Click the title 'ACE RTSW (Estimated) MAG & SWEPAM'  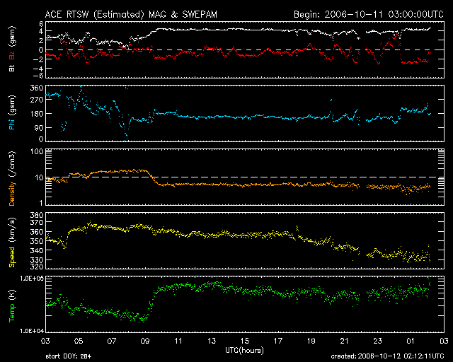coord(131,14)
